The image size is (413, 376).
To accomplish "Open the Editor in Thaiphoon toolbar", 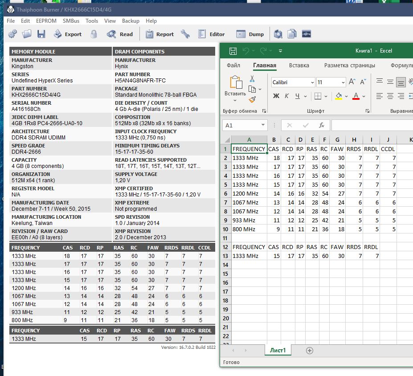I will pos(211,34).
